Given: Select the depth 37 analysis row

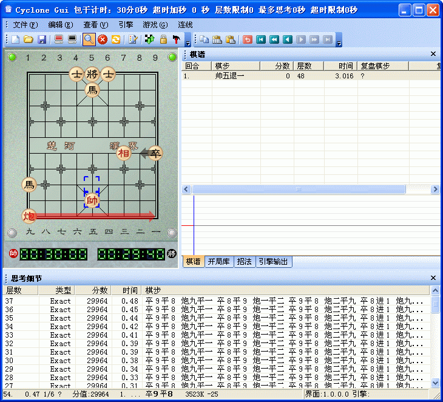Looking at the screenshot, I should pyautogui.click(x=216, y=301).
